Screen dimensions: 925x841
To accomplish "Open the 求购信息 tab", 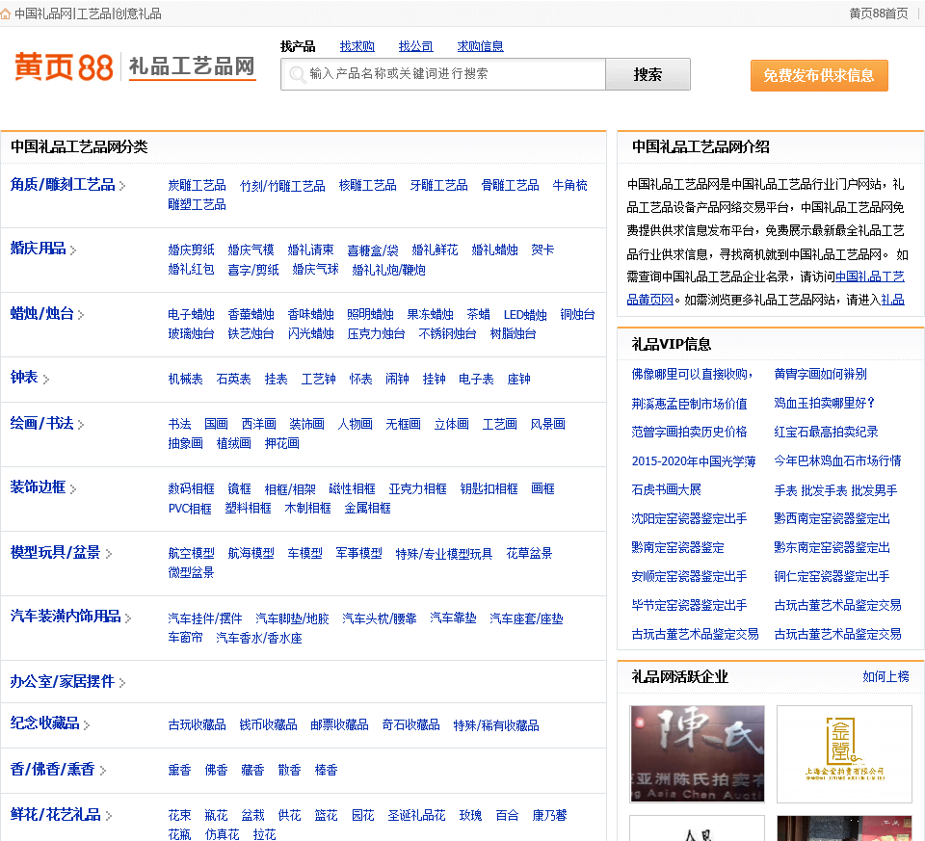I will pos(480,46).
